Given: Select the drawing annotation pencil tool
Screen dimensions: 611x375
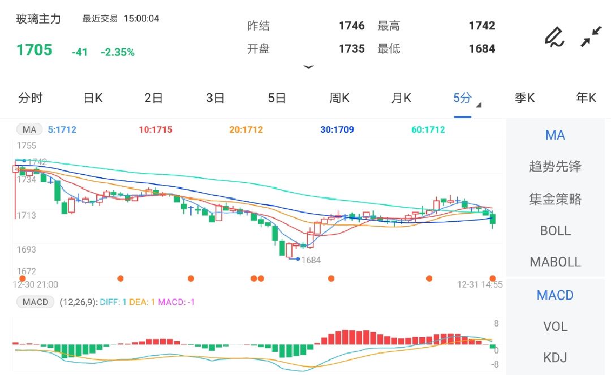Looking at the screenshot, I should (x=554, y=37).
